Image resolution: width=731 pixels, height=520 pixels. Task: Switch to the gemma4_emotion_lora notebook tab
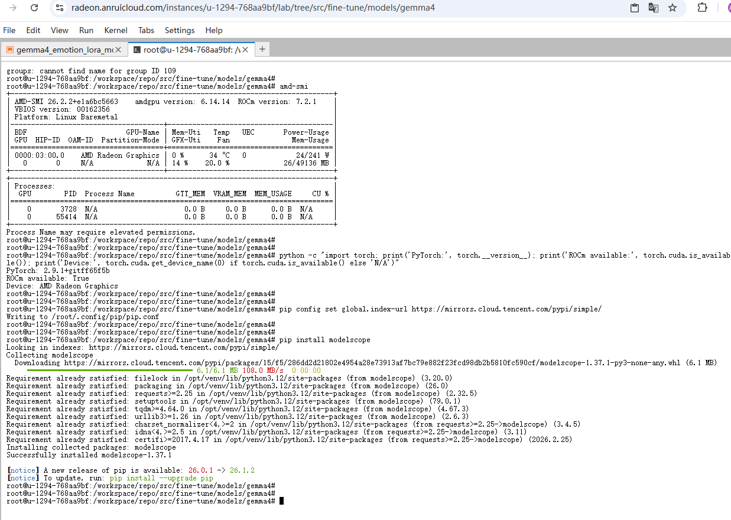click(64, 50)
